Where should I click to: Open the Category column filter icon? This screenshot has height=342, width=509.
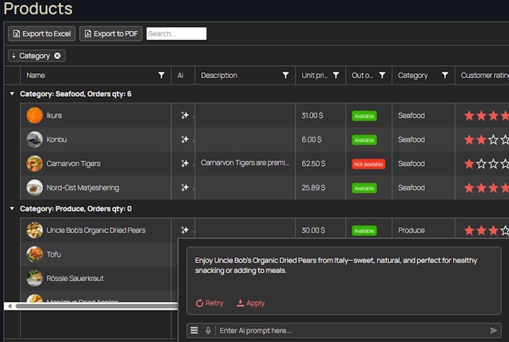pyautogui.click(x=445, y=75)
